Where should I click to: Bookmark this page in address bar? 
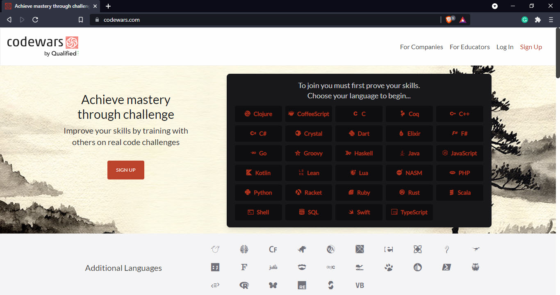(x=81, y=20)
